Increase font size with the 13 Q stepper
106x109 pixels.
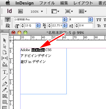[23, 24]
